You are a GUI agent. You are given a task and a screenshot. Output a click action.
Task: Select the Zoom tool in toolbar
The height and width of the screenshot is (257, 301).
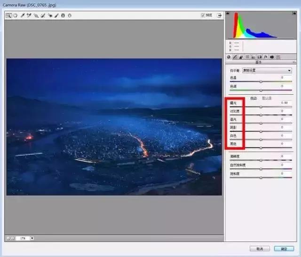click(x=8, y=15)
